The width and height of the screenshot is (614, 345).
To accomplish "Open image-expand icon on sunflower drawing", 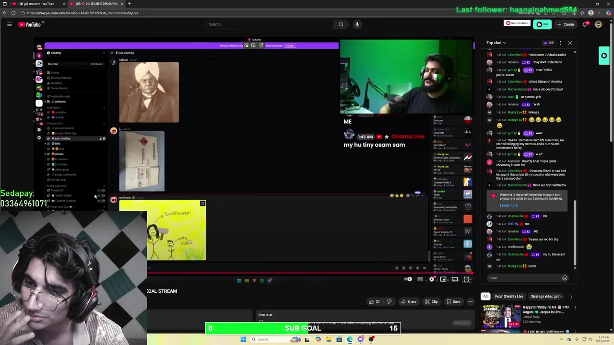I will (x=202, y=204).
